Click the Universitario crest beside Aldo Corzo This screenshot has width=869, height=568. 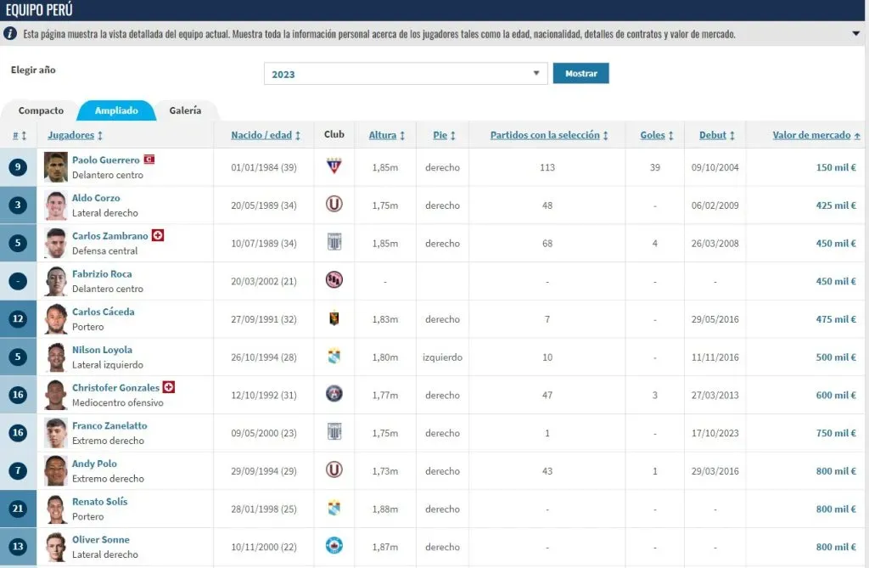click(x=334, y=205)
